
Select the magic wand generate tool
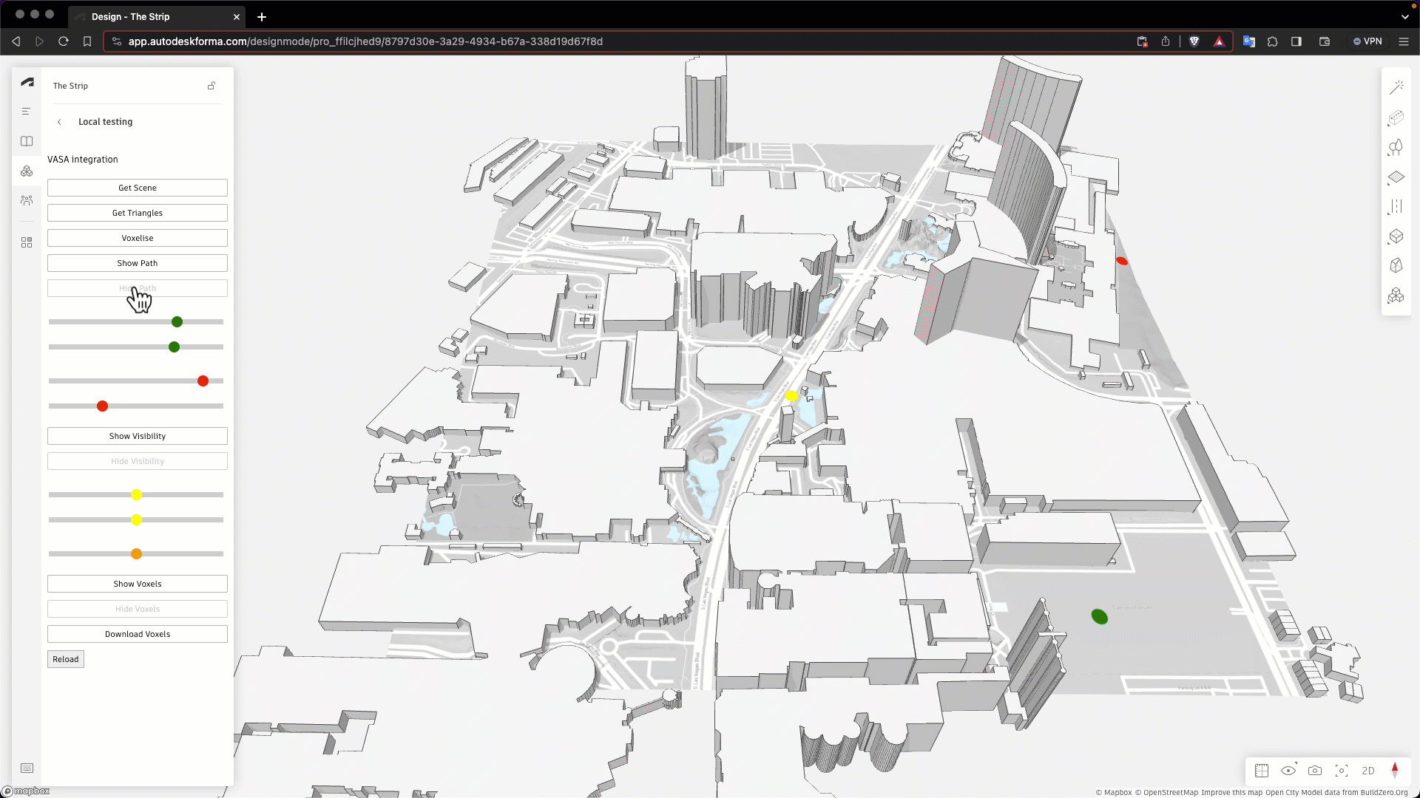coord(1396,88)
